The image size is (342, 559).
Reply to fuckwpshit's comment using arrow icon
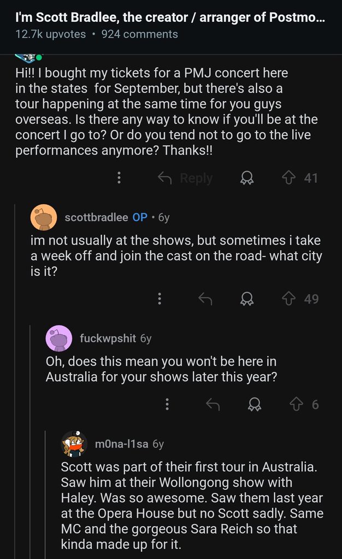coord(213,405)
